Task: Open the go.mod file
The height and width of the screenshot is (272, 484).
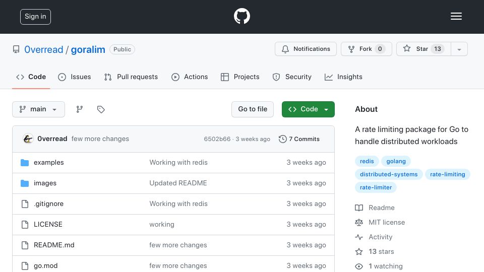Action: (46, 266)
